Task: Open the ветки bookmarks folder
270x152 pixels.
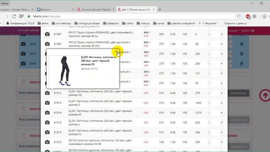Action: click(43, 23)
